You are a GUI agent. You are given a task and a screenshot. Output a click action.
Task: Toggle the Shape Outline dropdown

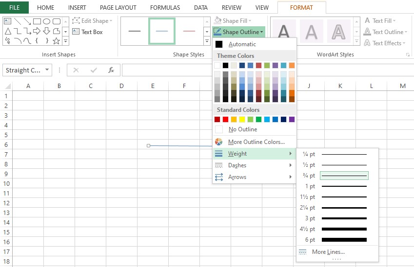point(238,32)
